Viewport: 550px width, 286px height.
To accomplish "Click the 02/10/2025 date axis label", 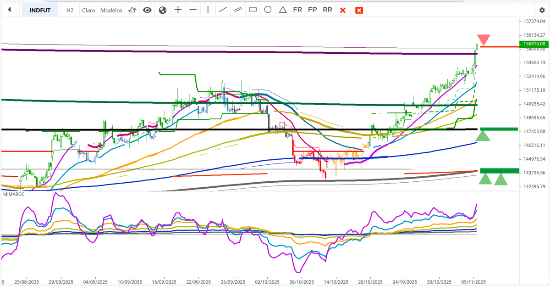I will click(267, 282).
